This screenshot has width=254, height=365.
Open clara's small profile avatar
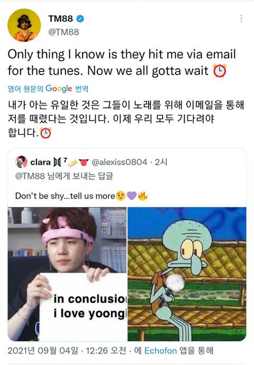21,162
